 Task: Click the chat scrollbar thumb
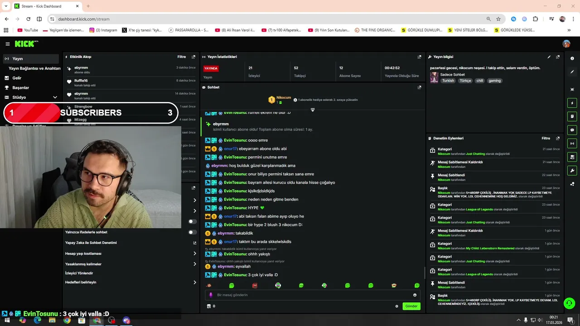coord(425,273)
